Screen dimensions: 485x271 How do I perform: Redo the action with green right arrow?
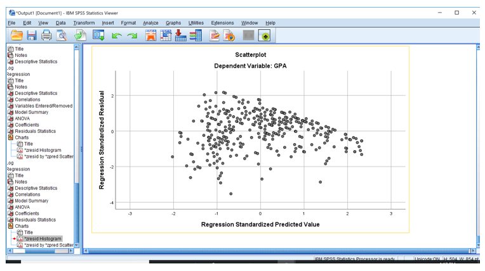coord(132,36)
